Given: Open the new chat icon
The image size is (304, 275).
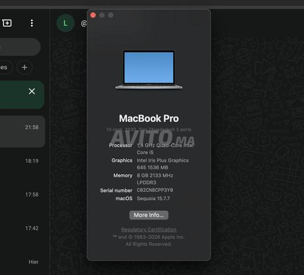Looking at the screenshot, I should point(7,23).
